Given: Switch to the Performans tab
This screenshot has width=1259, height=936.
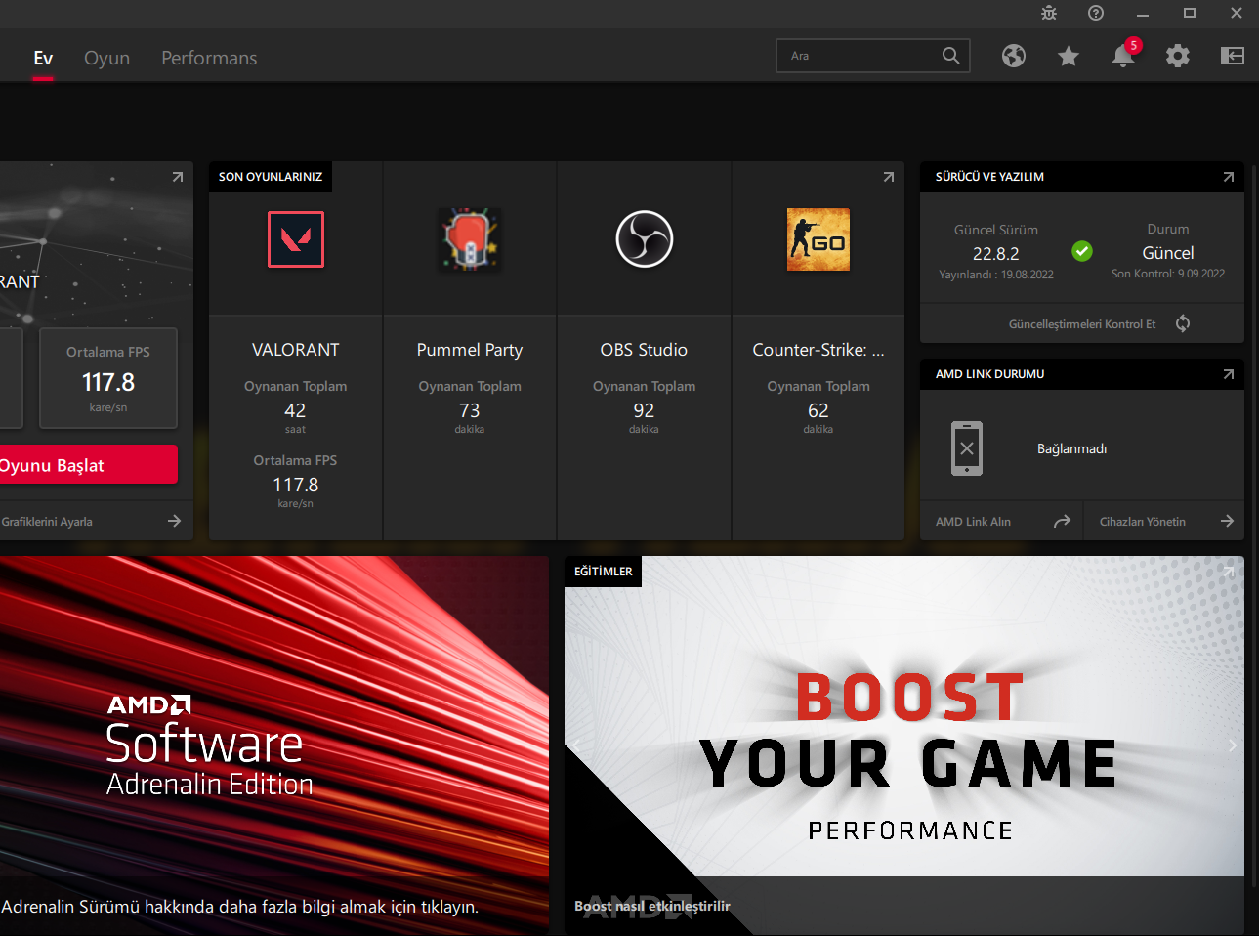Looking at the screenshot, I should pos(209,58).
